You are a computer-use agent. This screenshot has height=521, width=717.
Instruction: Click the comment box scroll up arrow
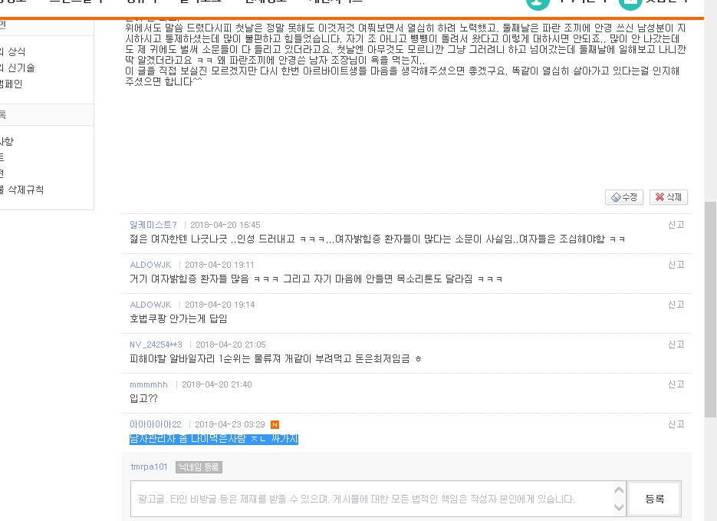click(619, 490)
